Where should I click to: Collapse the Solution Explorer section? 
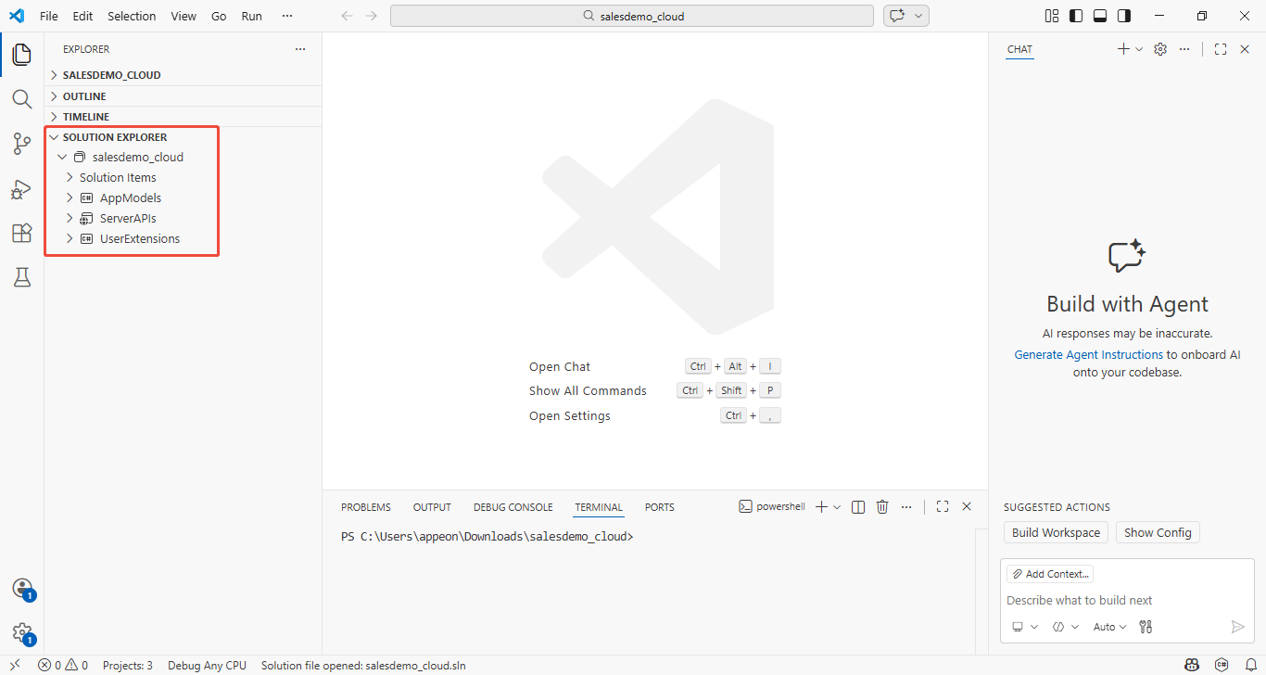(x=54, y=137)
